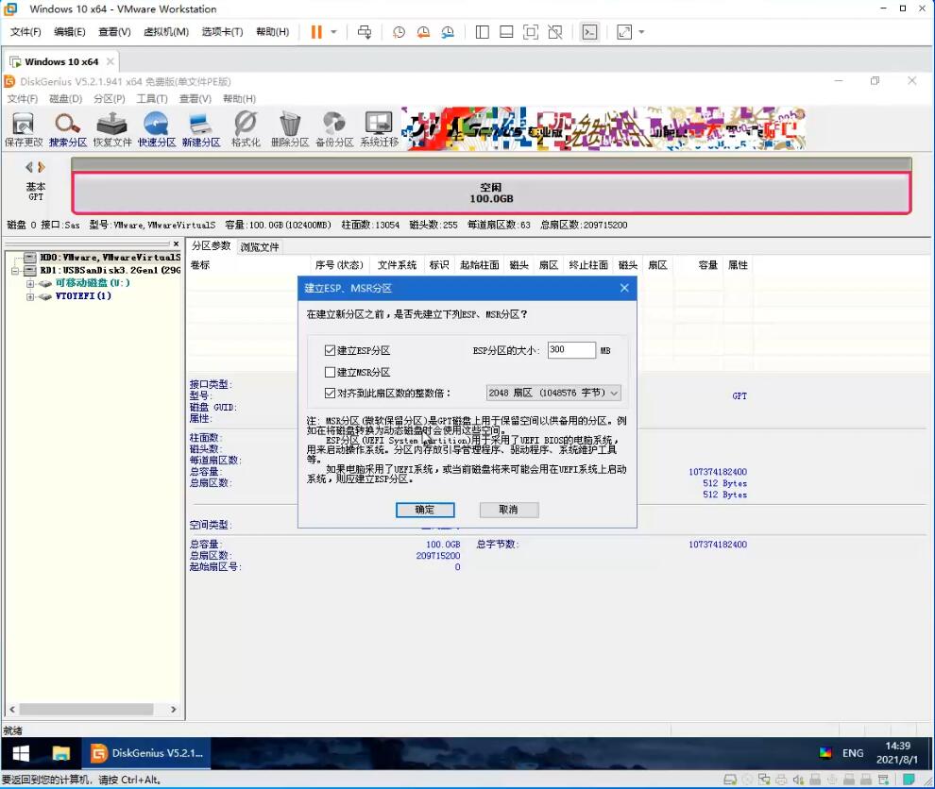This screenshot has width=935, height=789.
Task: Click the 保存更改 (Save Changes) toolbar icon
Action: coord(24,126)
